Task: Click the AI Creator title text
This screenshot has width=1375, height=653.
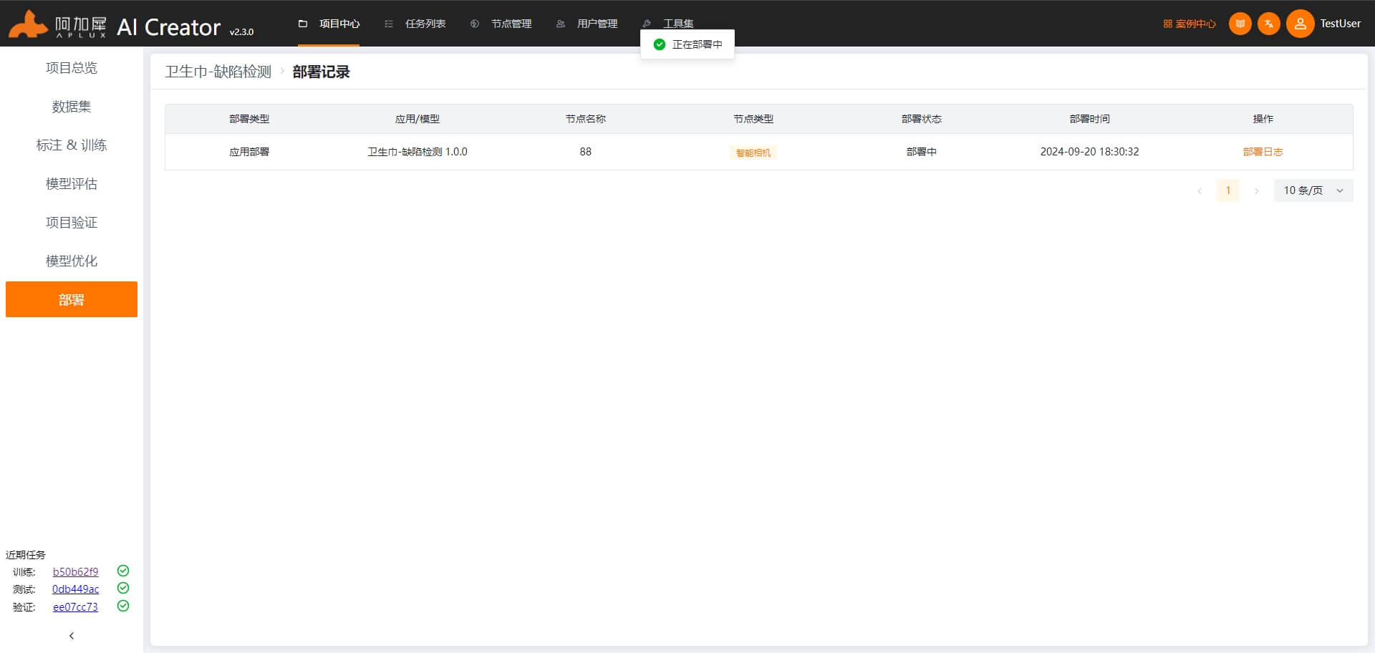Action: (x=168, y=27)
